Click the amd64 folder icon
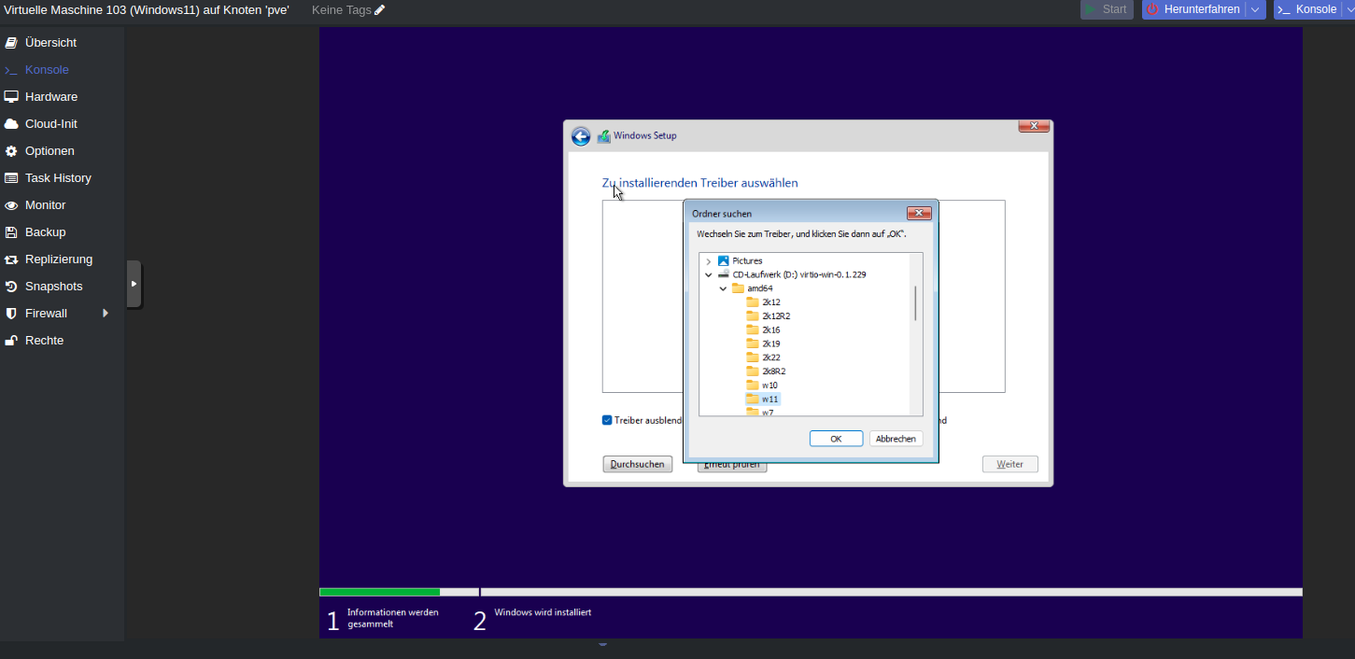This screenshot has width=1355, height=659. pos(738,288)
